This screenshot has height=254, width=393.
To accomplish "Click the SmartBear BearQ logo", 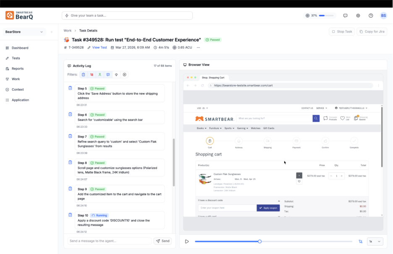I will [x=19, y=15].
